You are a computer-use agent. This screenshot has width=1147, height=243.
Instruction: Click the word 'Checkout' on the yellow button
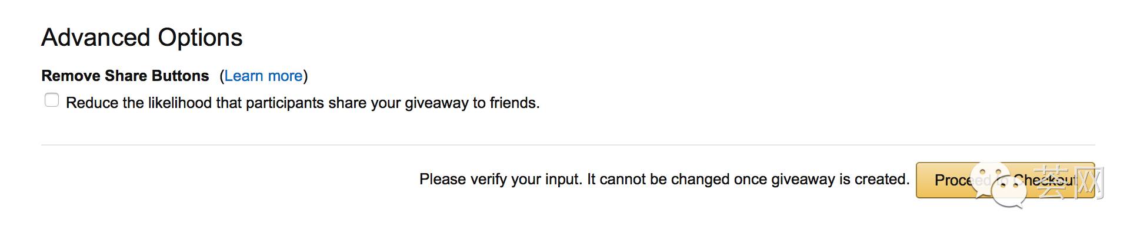(1046, 180)
